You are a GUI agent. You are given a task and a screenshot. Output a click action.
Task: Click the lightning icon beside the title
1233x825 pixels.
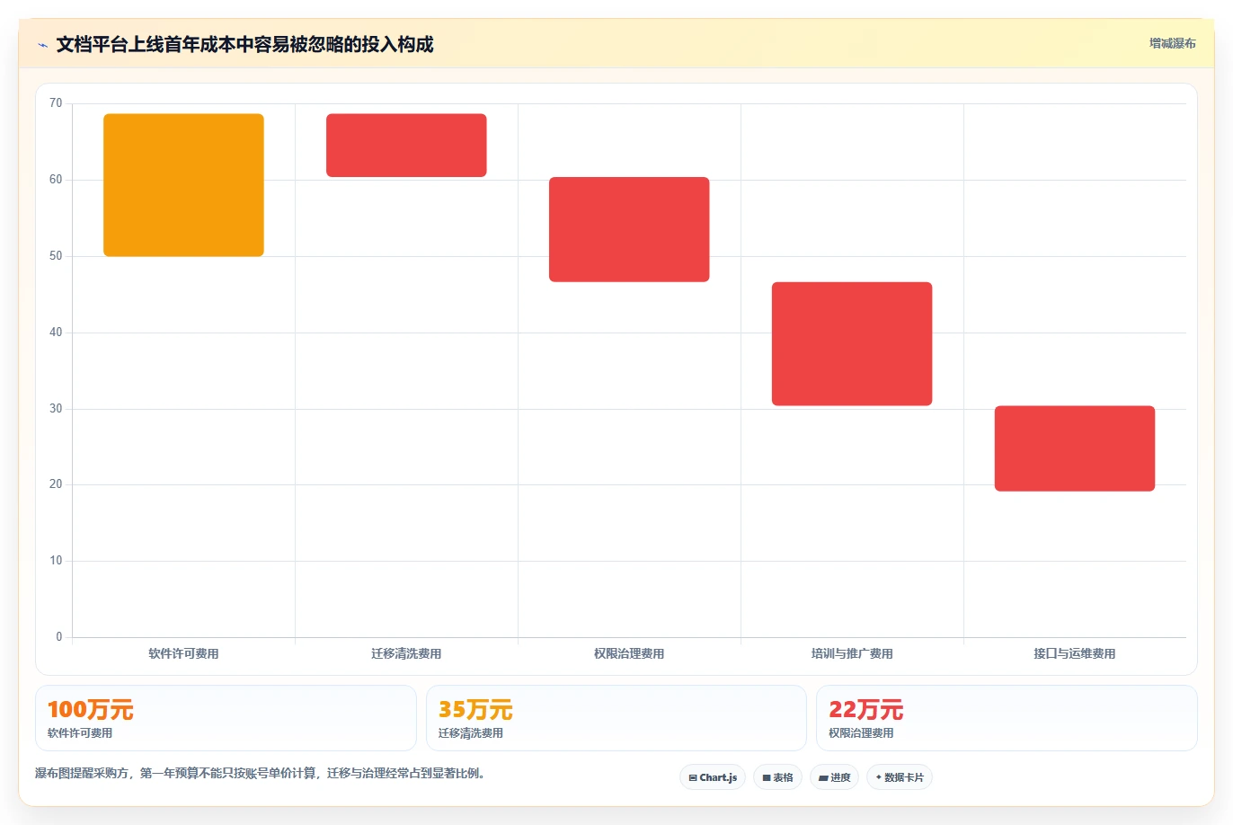pyautogui.click(x=43, y=45)
